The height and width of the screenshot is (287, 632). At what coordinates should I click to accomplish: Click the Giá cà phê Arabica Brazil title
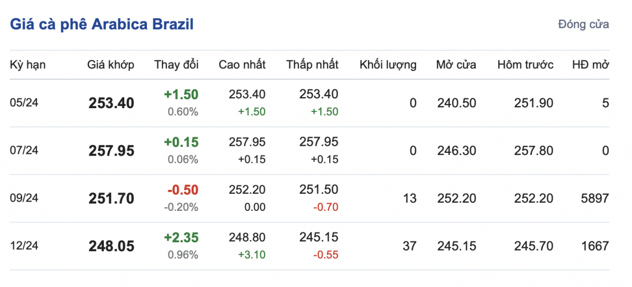pos(102,24)
